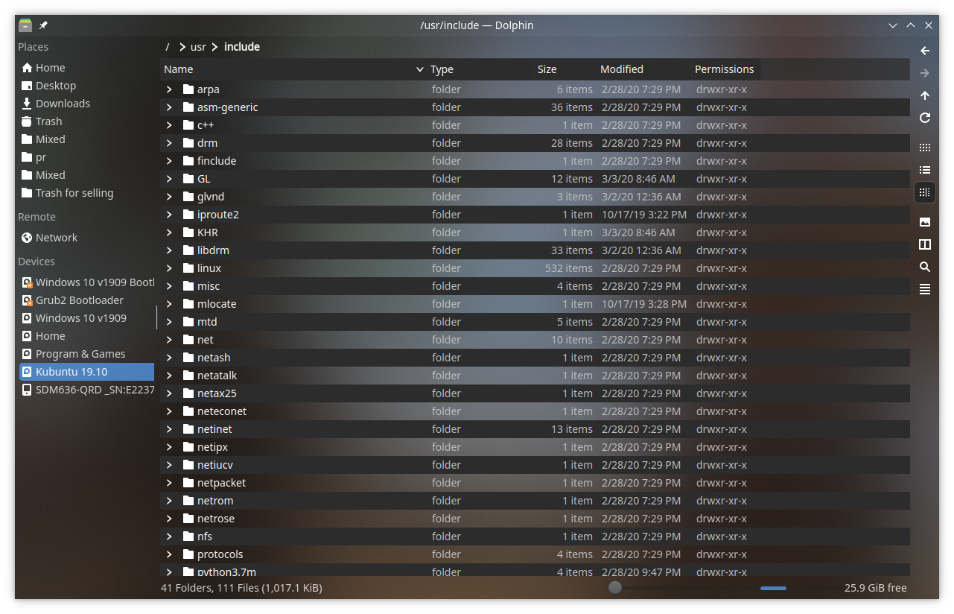This screenshot has width=954, height=614.
Task: Open the Program & Games device
Action: coord(73,354)
